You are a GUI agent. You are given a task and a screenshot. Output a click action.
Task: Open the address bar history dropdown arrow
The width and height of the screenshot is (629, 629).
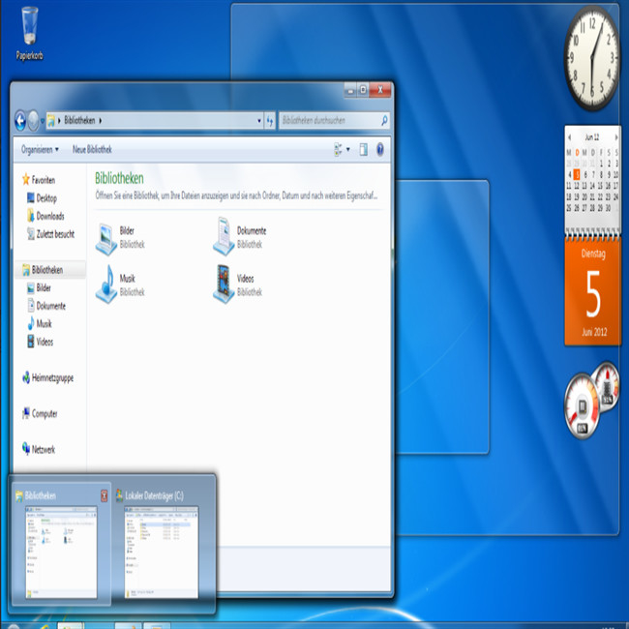pyautogui.click(x=259, y=121)
